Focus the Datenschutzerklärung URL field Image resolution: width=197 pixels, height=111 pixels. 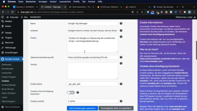tap(92, 57)
